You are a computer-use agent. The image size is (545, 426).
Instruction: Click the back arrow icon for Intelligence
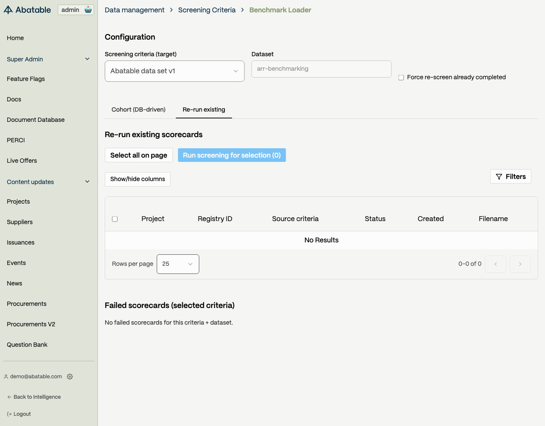click(x=9, y=397)
